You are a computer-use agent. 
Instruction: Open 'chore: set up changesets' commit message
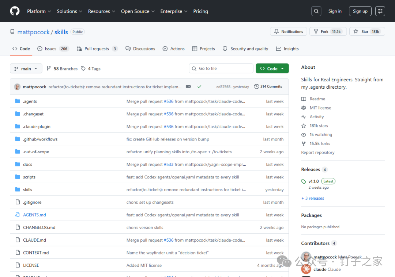point(150,202)
